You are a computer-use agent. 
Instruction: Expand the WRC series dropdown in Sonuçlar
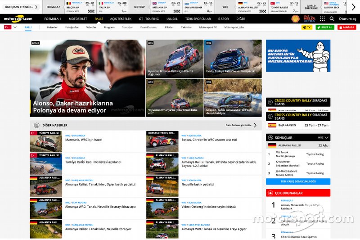click(323, 138)
